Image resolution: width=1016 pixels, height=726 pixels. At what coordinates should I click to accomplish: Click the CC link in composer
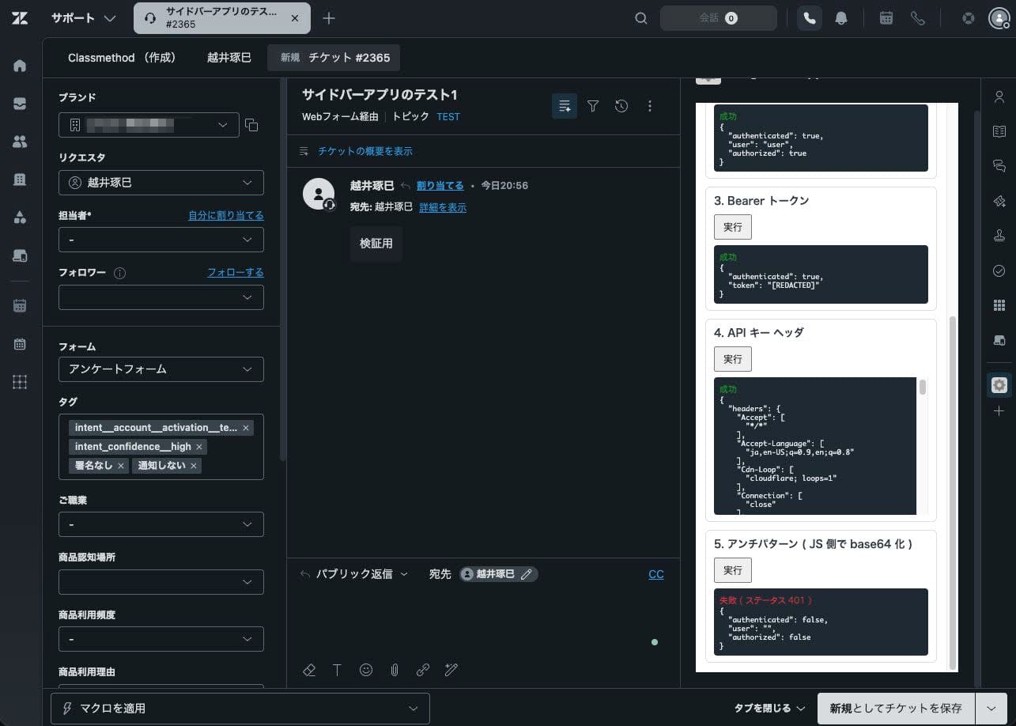(656, 574)
